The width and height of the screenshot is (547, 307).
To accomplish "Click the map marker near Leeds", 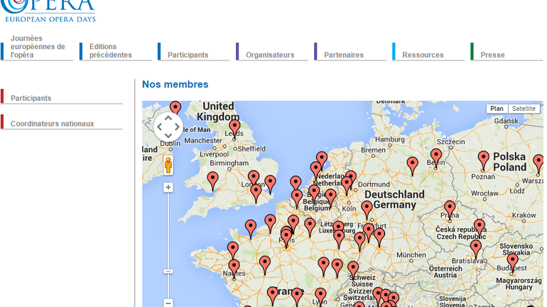I will tap(234, 128).
